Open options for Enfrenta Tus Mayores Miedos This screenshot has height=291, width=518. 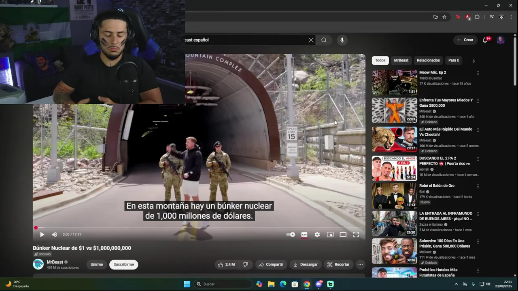pyautogui.click(x=478, y=101)
